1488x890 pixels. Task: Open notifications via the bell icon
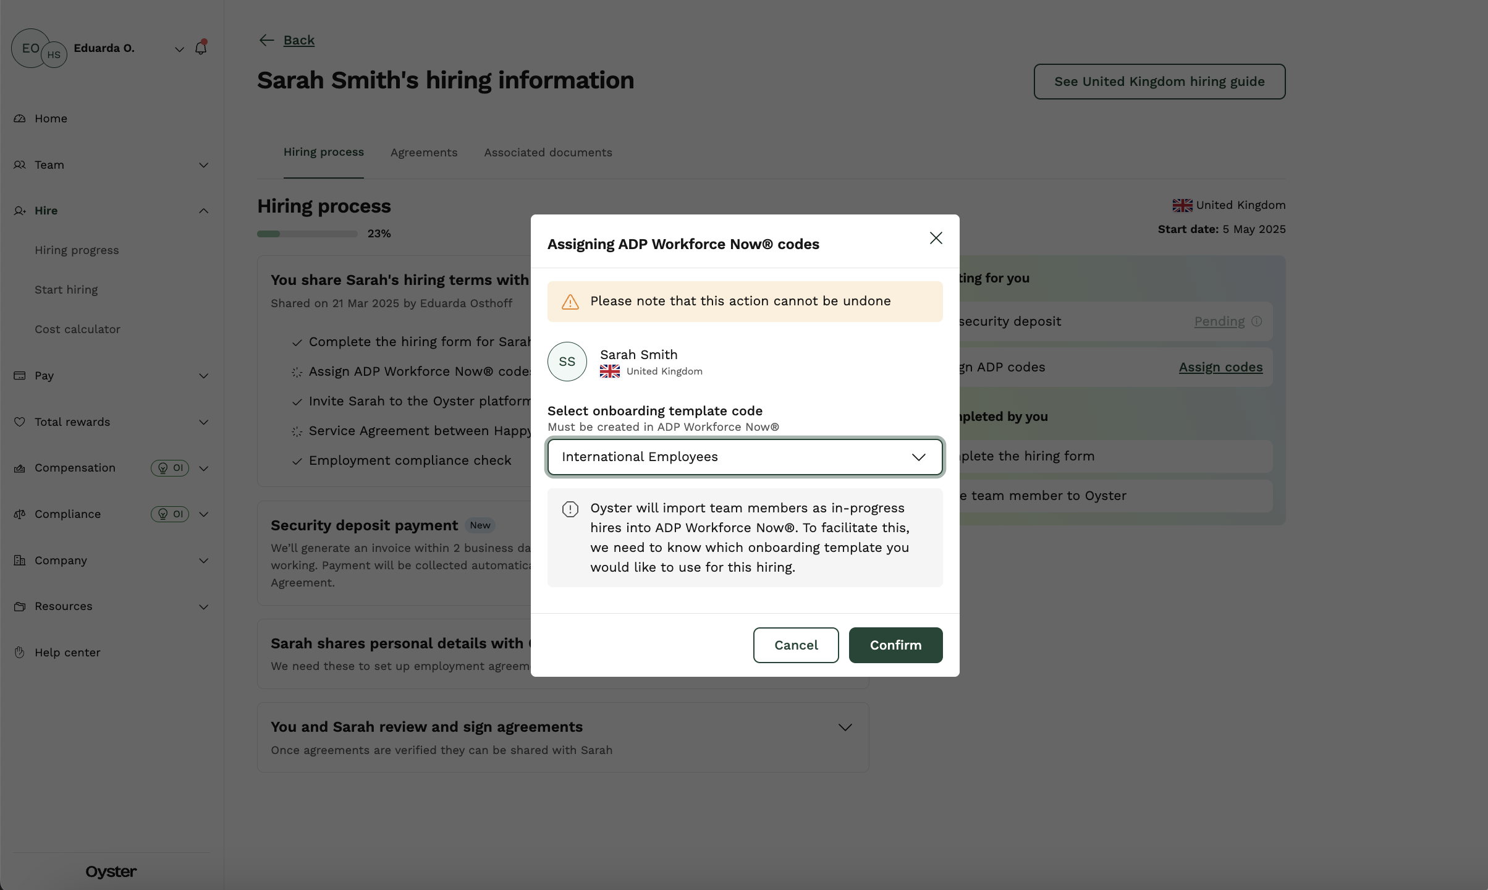201,47
